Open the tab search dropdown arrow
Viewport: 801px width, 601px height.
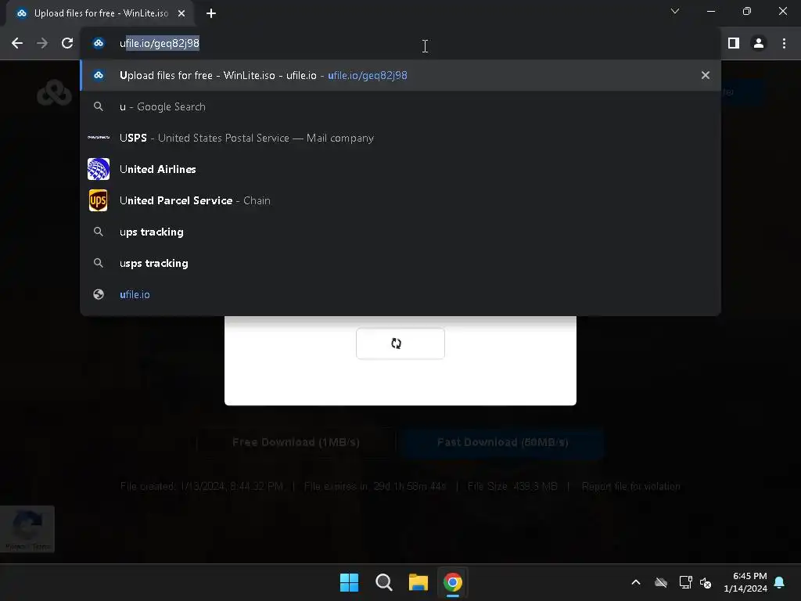(675, 11)
